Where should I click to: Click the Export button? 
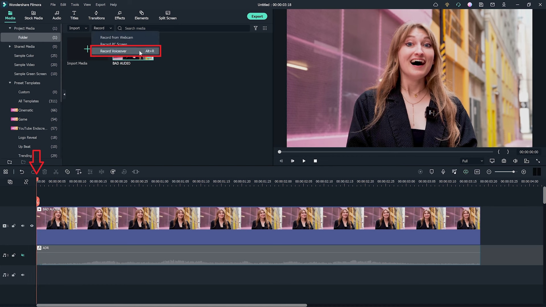257,16
